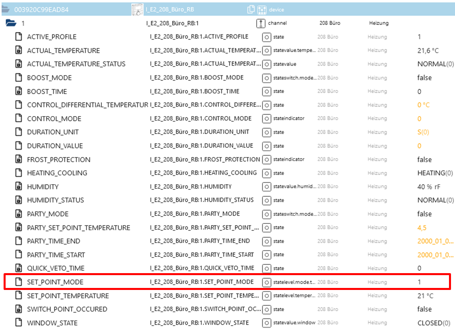Select the DURATION_VALUE tree entry

(x=55, y=146)
